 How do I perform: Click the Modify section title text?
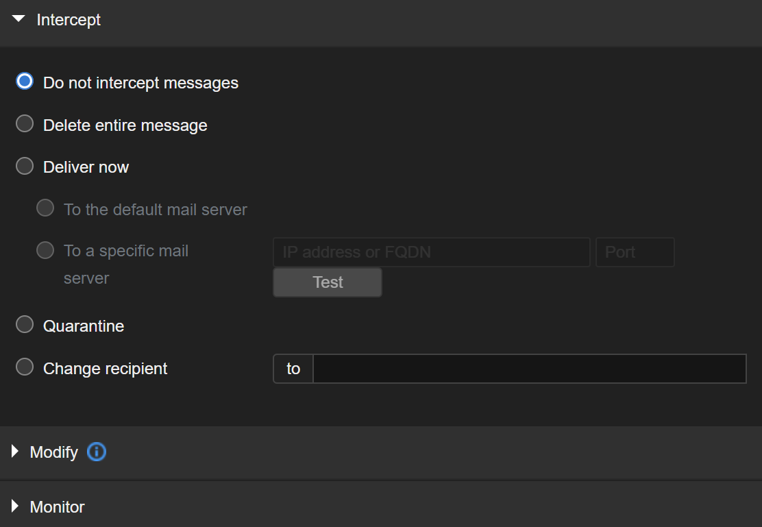click(53, 452)
